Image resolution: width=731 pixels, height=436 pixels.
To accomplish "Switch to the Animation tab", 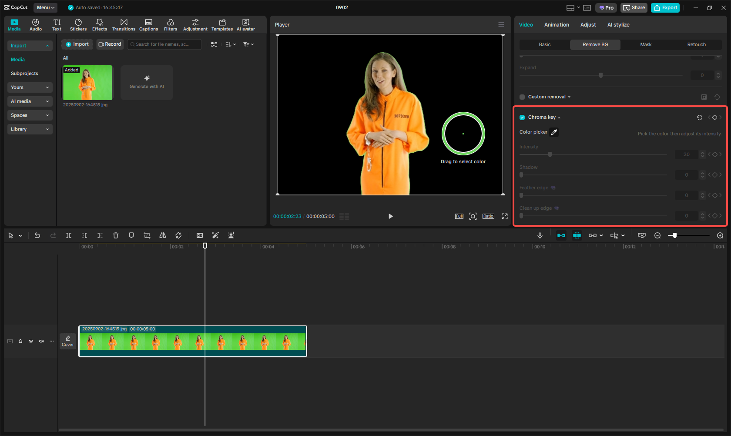I will [x=557, y=25].
